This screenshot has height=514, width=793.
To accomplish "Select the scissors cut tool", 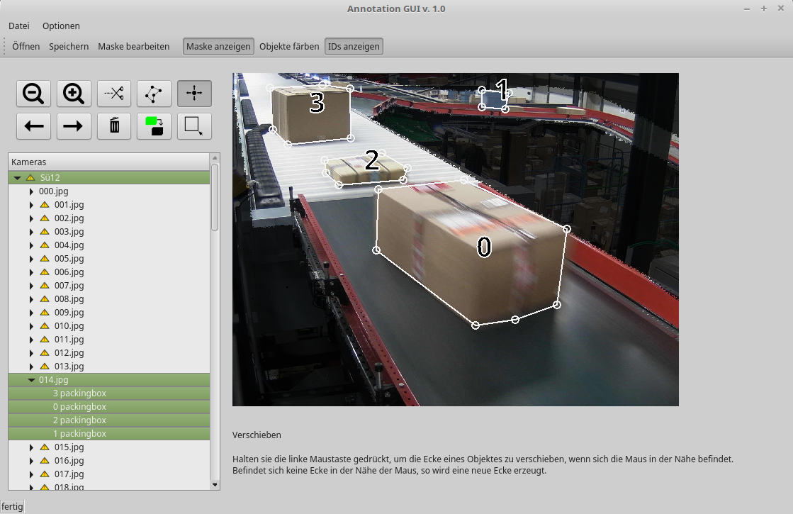I will 114,93.
